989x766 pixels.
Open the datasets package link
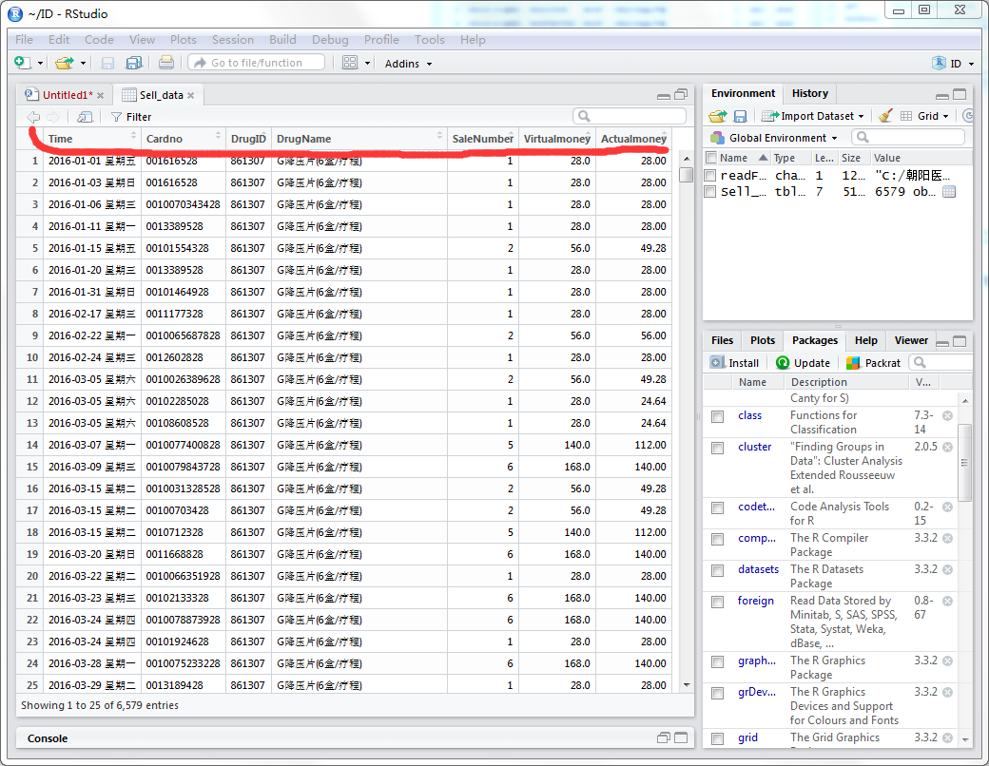pos(758,568)
